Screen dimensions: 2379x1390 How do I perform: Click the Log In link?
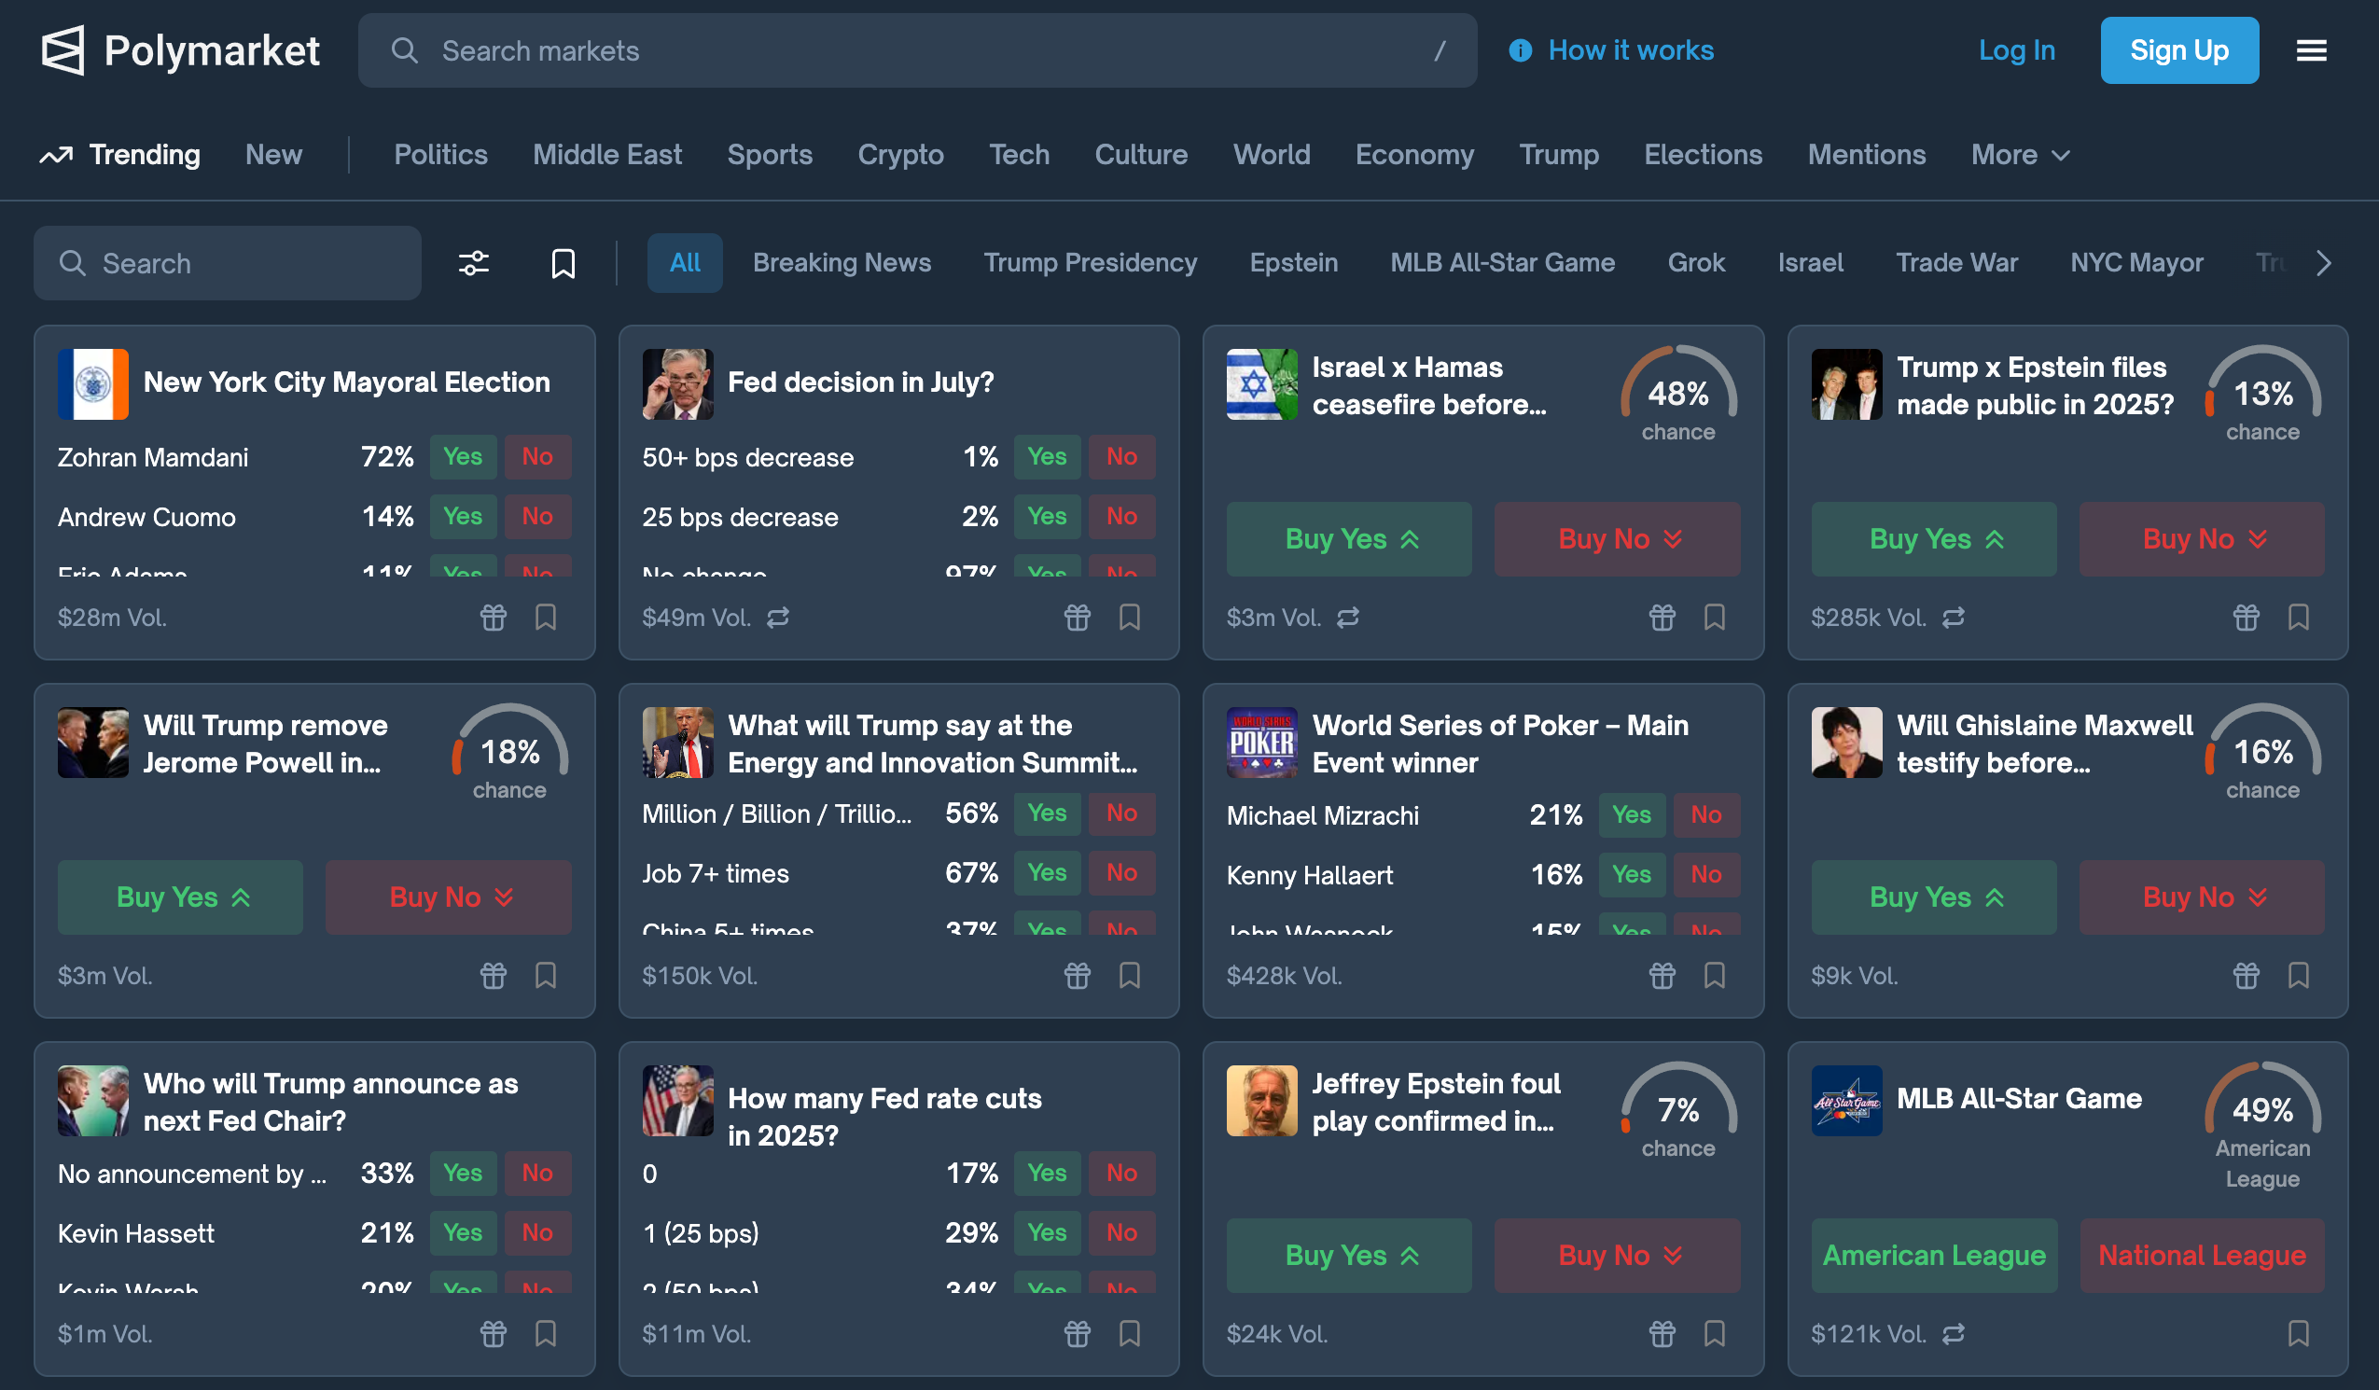[x=2015, y=50]
